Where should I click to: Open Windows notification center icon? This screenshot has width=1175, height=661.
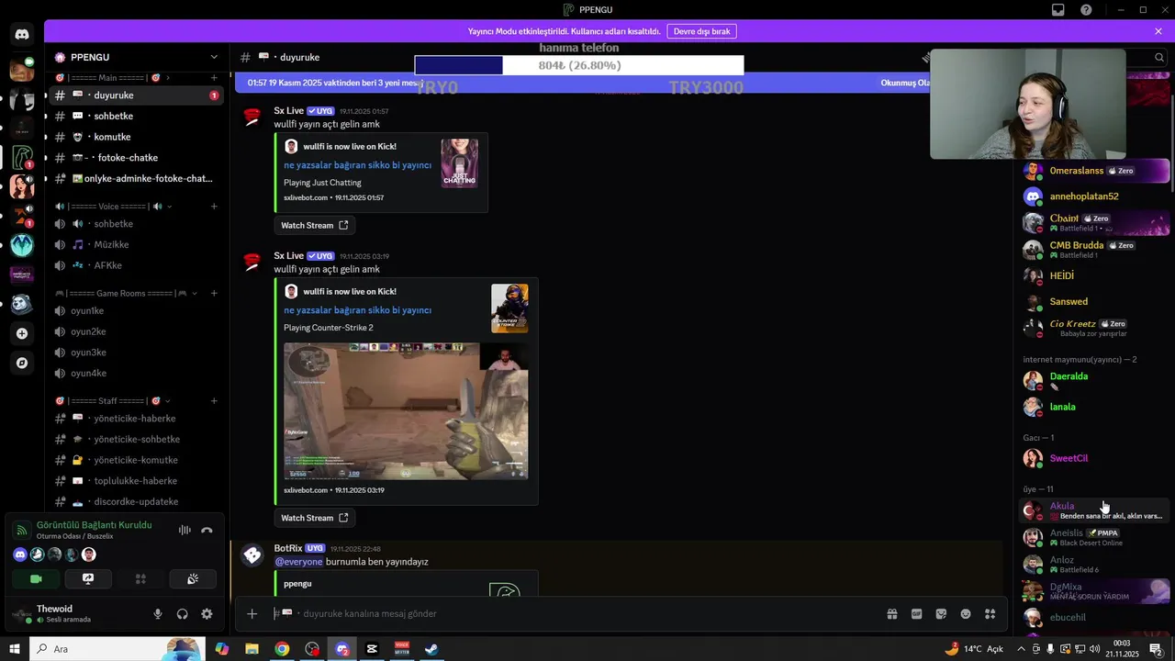pos(1156,649)
